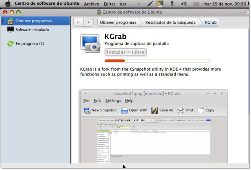Click the network plug icon in menu bar
Viewport: 251px width, 170px height.
(150, 4)
